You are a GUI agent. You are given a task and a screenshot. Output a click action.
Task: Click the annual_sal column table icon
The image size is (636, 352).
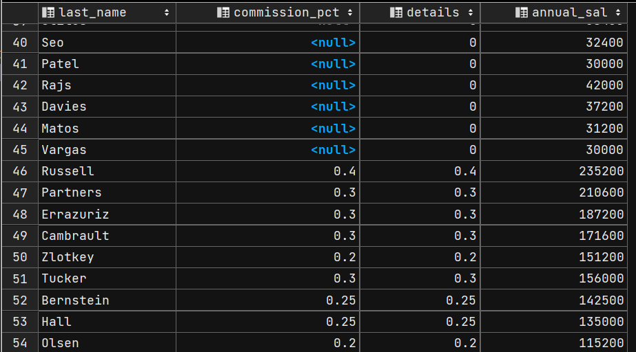point(521,12)
